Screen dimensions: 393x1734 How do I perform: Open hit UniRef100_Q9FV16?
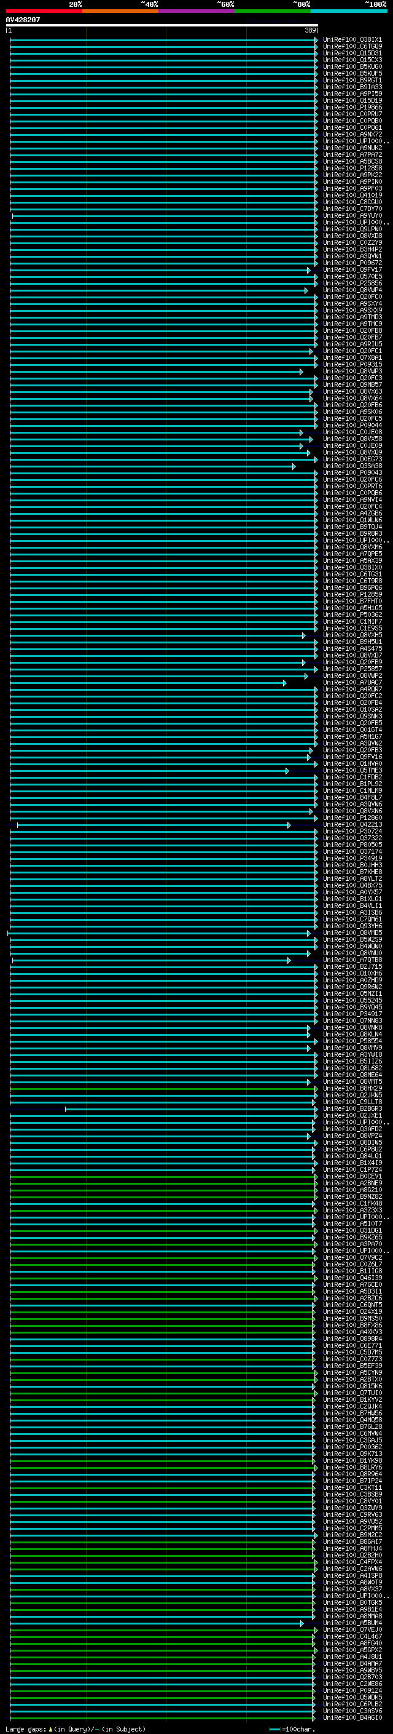point(352,757)
